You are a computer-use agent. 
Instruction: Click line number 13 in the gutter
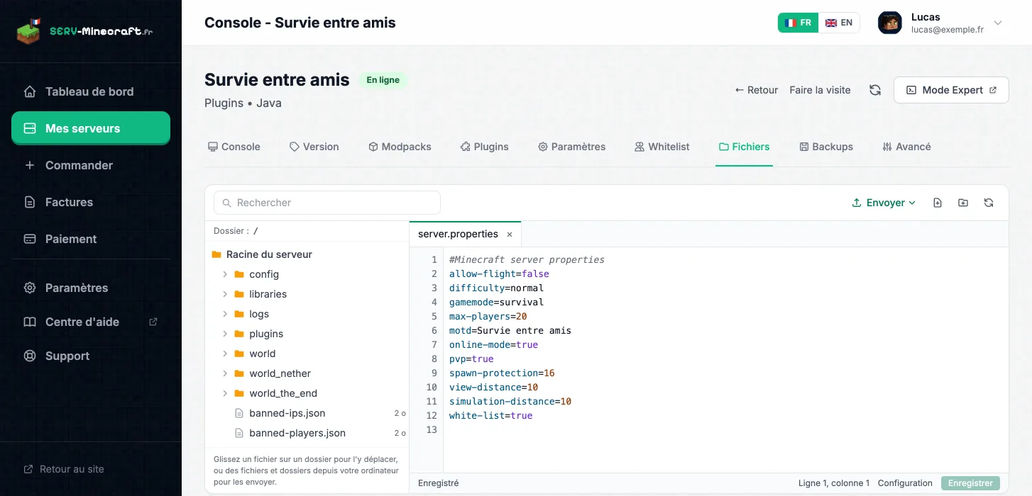[x=432, y=429]
